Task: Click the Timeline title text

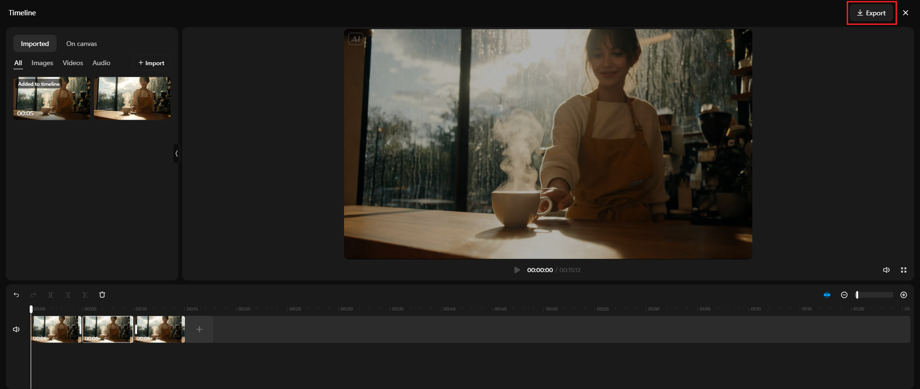Action: 22,13
